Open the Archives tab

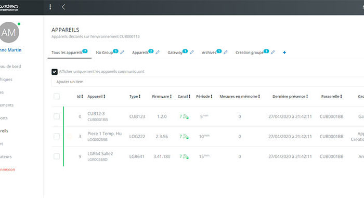(x=209, y=52)
